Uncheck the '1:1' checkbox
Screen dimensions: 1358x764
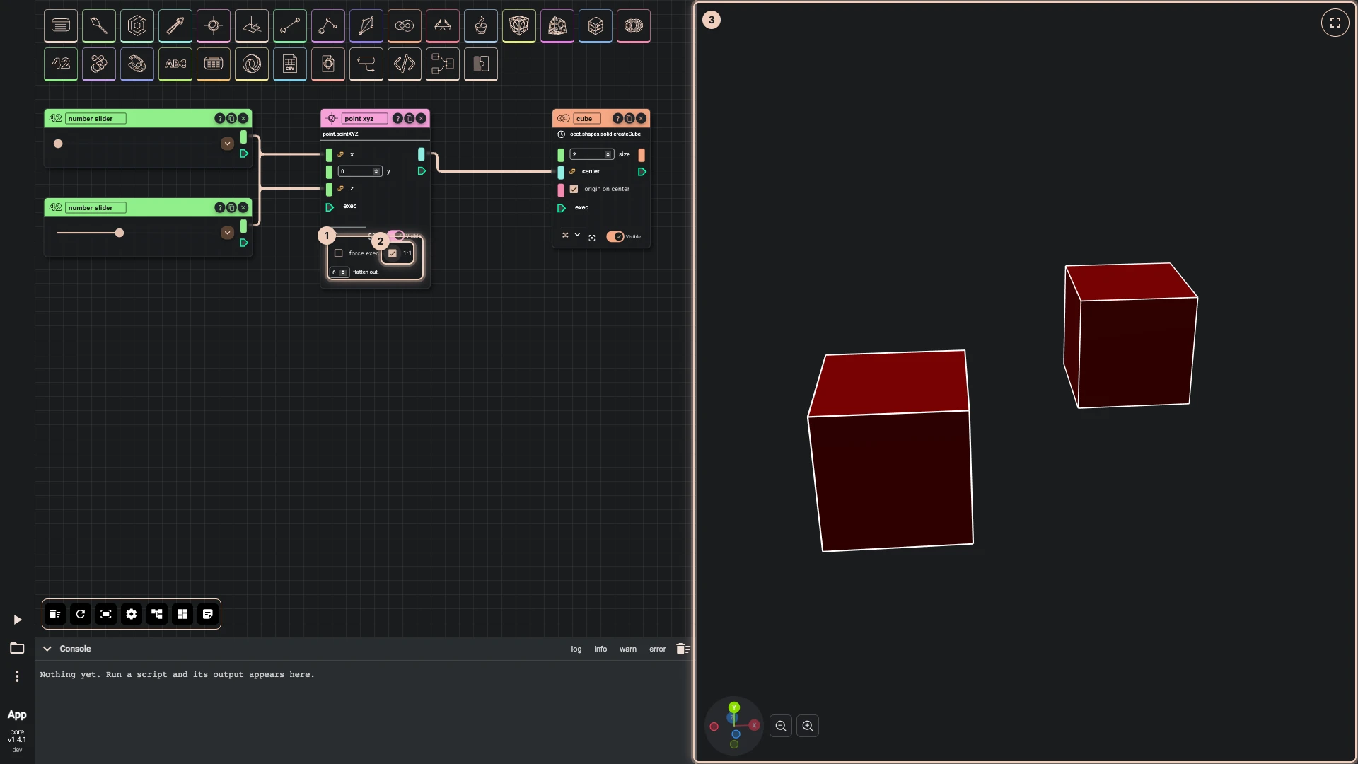(x=393, y=253)
